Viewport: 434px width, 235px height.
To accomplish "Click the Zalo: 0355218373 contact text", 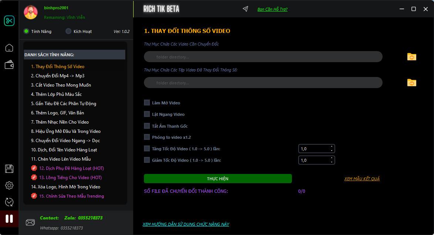I will point(83,218).
